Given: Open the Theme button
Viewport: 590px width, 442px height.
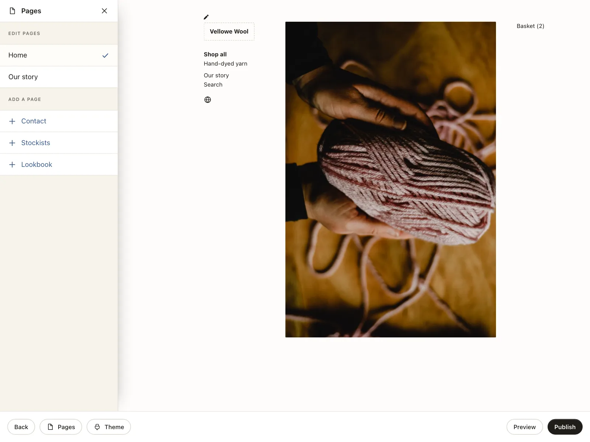Looking at the screenshot, I should [x=109, y=427].
